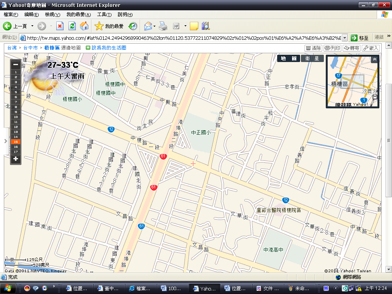Click the 清除 clear button
Screen dimensions: 392x294
[x=313, y=48]
